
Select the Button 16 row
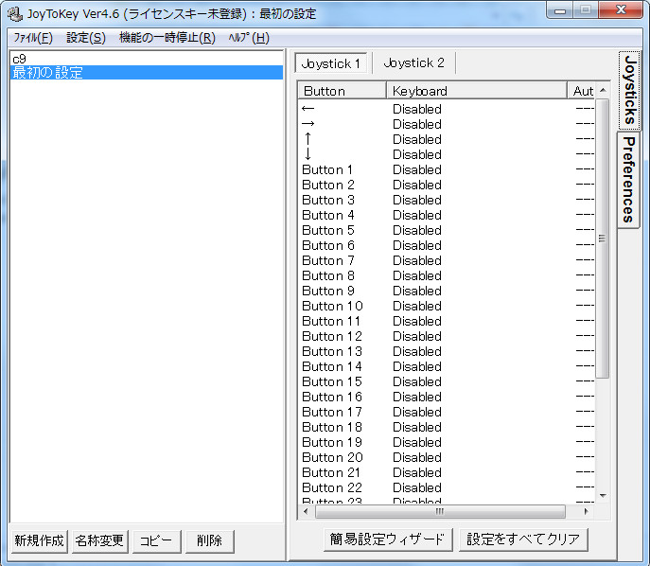coord(447,397)
